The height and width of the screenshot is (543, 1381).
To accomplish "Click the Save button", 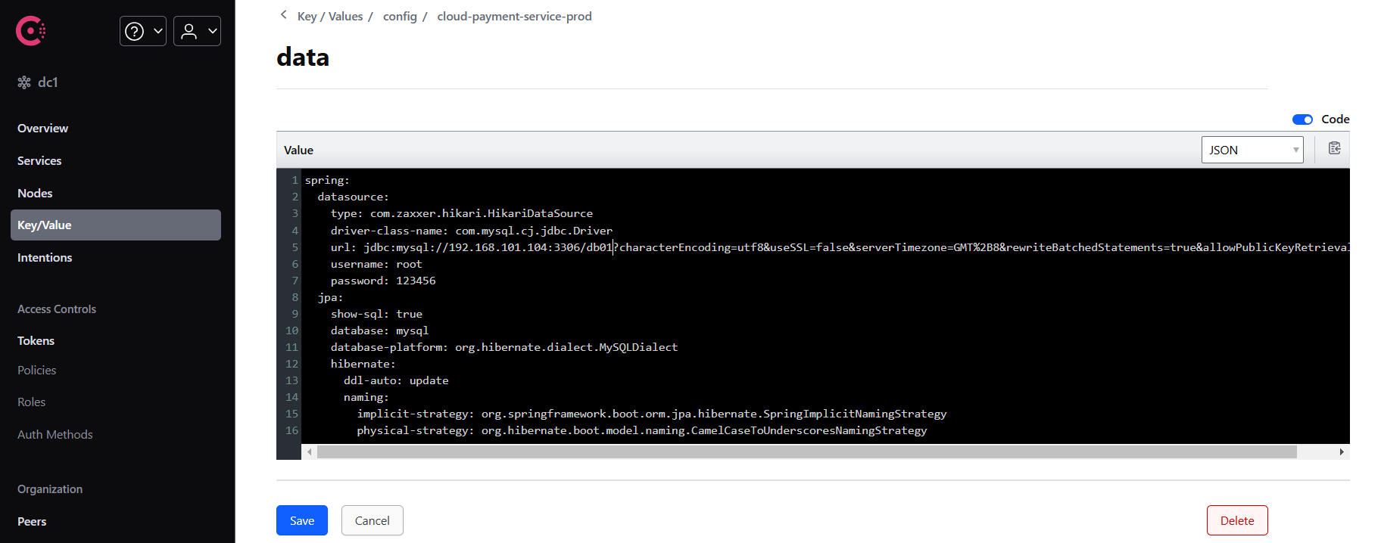I will tap(301, 520).
